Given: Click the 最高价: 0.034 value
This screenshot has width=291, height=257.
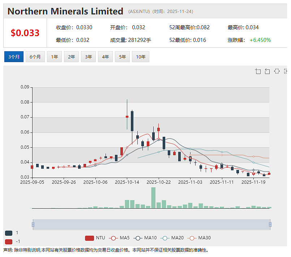Looking at the screenshot, I should (x=243, y=27).
